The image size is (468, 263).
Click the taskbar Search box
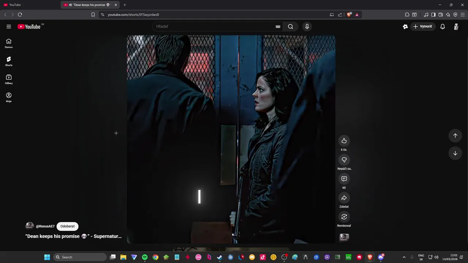tap(80, 257)
